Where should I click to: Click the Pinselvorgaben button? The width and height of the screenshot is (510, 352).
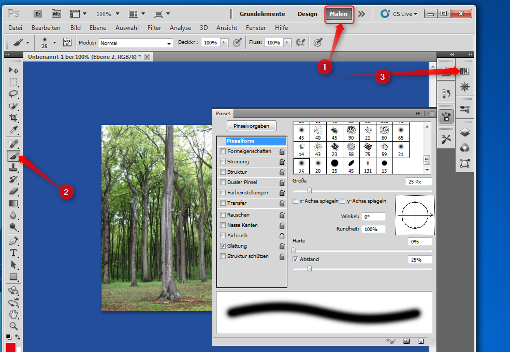(x=251, y=126)
